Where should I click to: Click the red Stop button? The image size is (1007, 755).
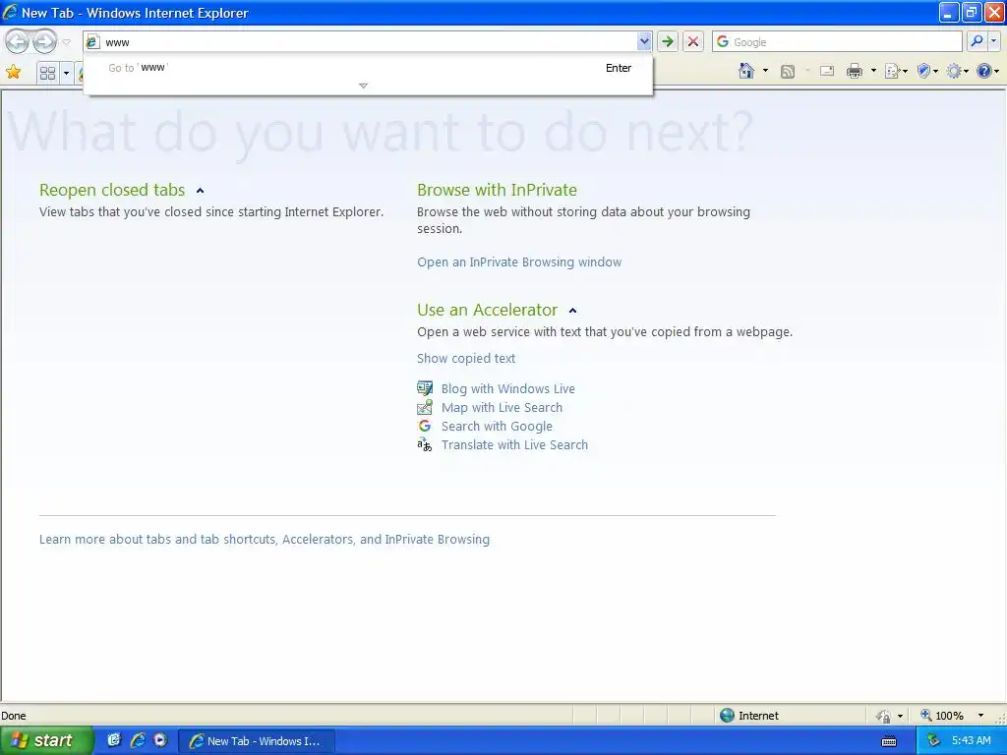tap(693, 42)
